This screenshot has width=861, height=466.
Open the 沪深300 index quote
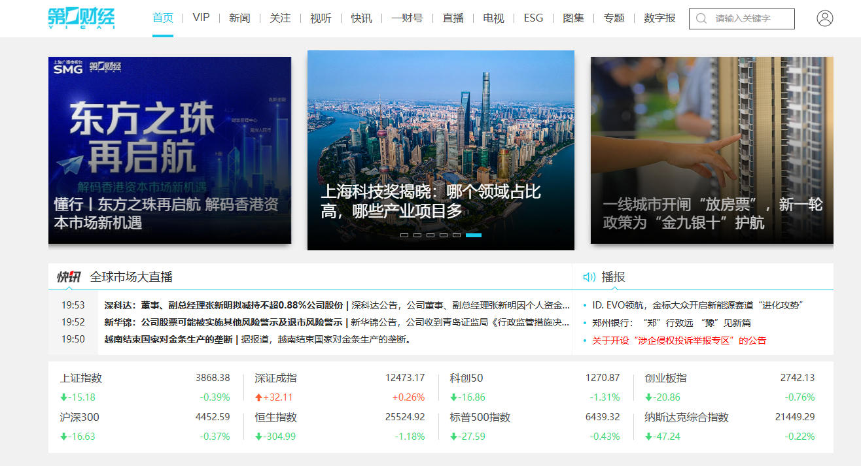[80, 417]
